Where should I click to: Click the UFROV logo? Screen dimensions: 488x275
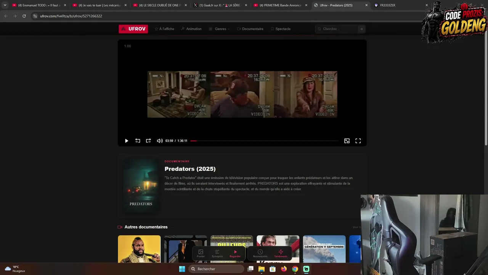pyautogui.click(x=133, y=29)
